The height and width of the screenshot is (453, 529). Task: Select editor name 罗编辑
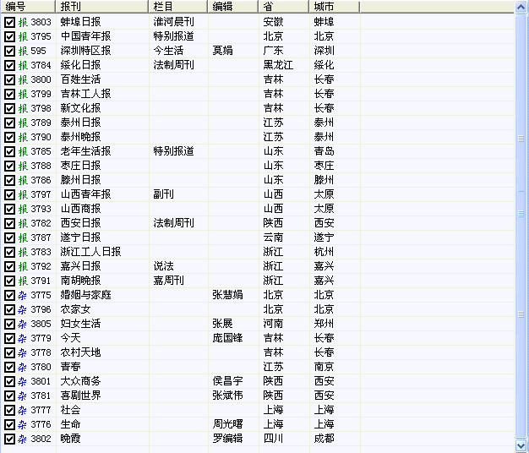227,439
